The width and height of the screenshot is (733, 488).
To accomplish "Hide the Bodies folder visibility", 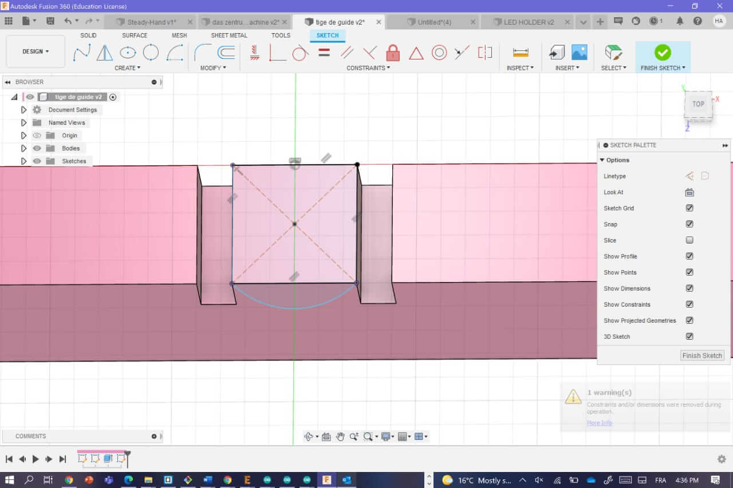I will [x=37, y=148].
